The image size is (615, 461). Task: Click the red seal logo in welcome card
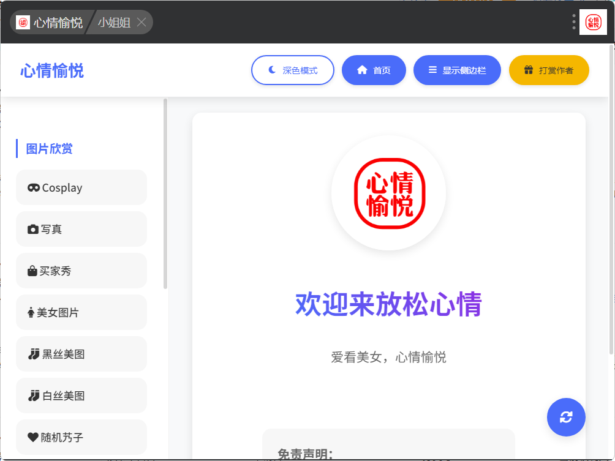tap(390, 193)
